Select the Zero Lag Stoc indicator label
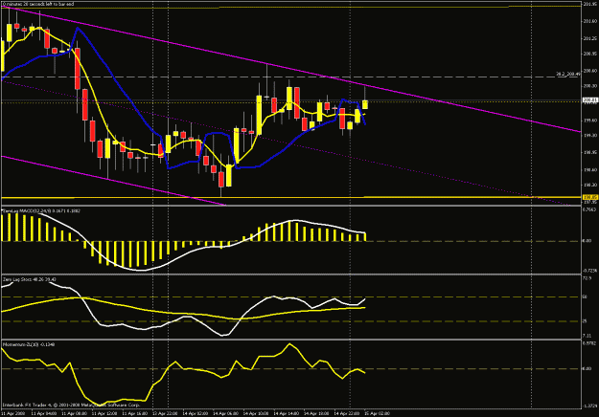This screenshot has width=599, height=417. pyautogui.click(x=30, y=279)
